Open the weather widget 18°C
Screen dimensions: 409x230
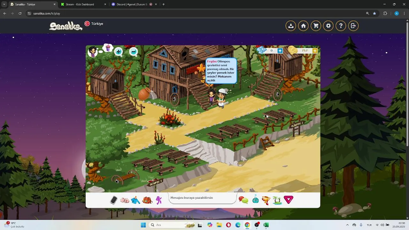coord(14,225)
